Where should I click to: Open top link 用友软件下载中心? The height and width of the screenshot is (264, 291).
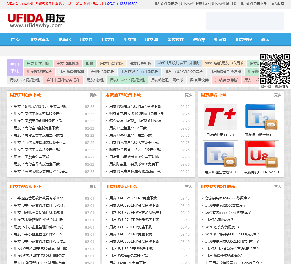195,4
